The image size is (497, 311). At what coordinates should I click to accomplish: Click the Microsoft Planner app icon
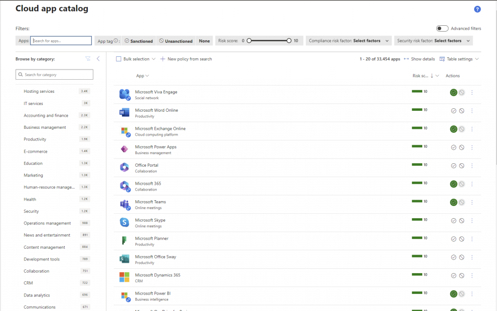point(124,241)
